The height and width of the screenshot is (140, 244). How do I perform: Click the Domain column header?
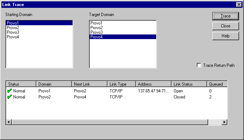(x=54, y=84)
